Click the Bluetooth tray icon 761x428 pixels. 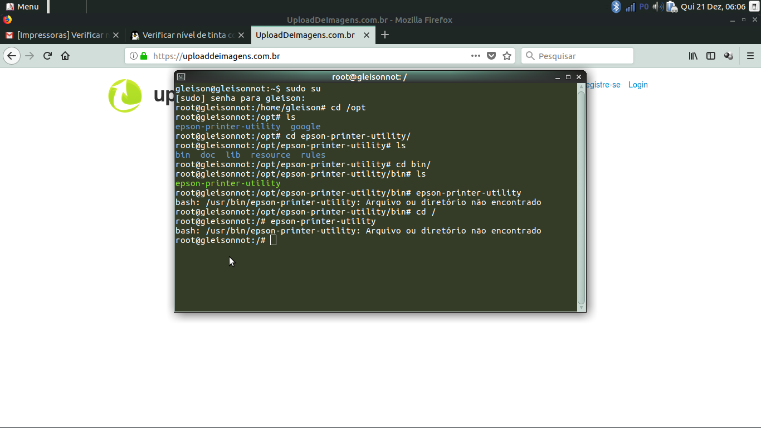coord(616,7)
